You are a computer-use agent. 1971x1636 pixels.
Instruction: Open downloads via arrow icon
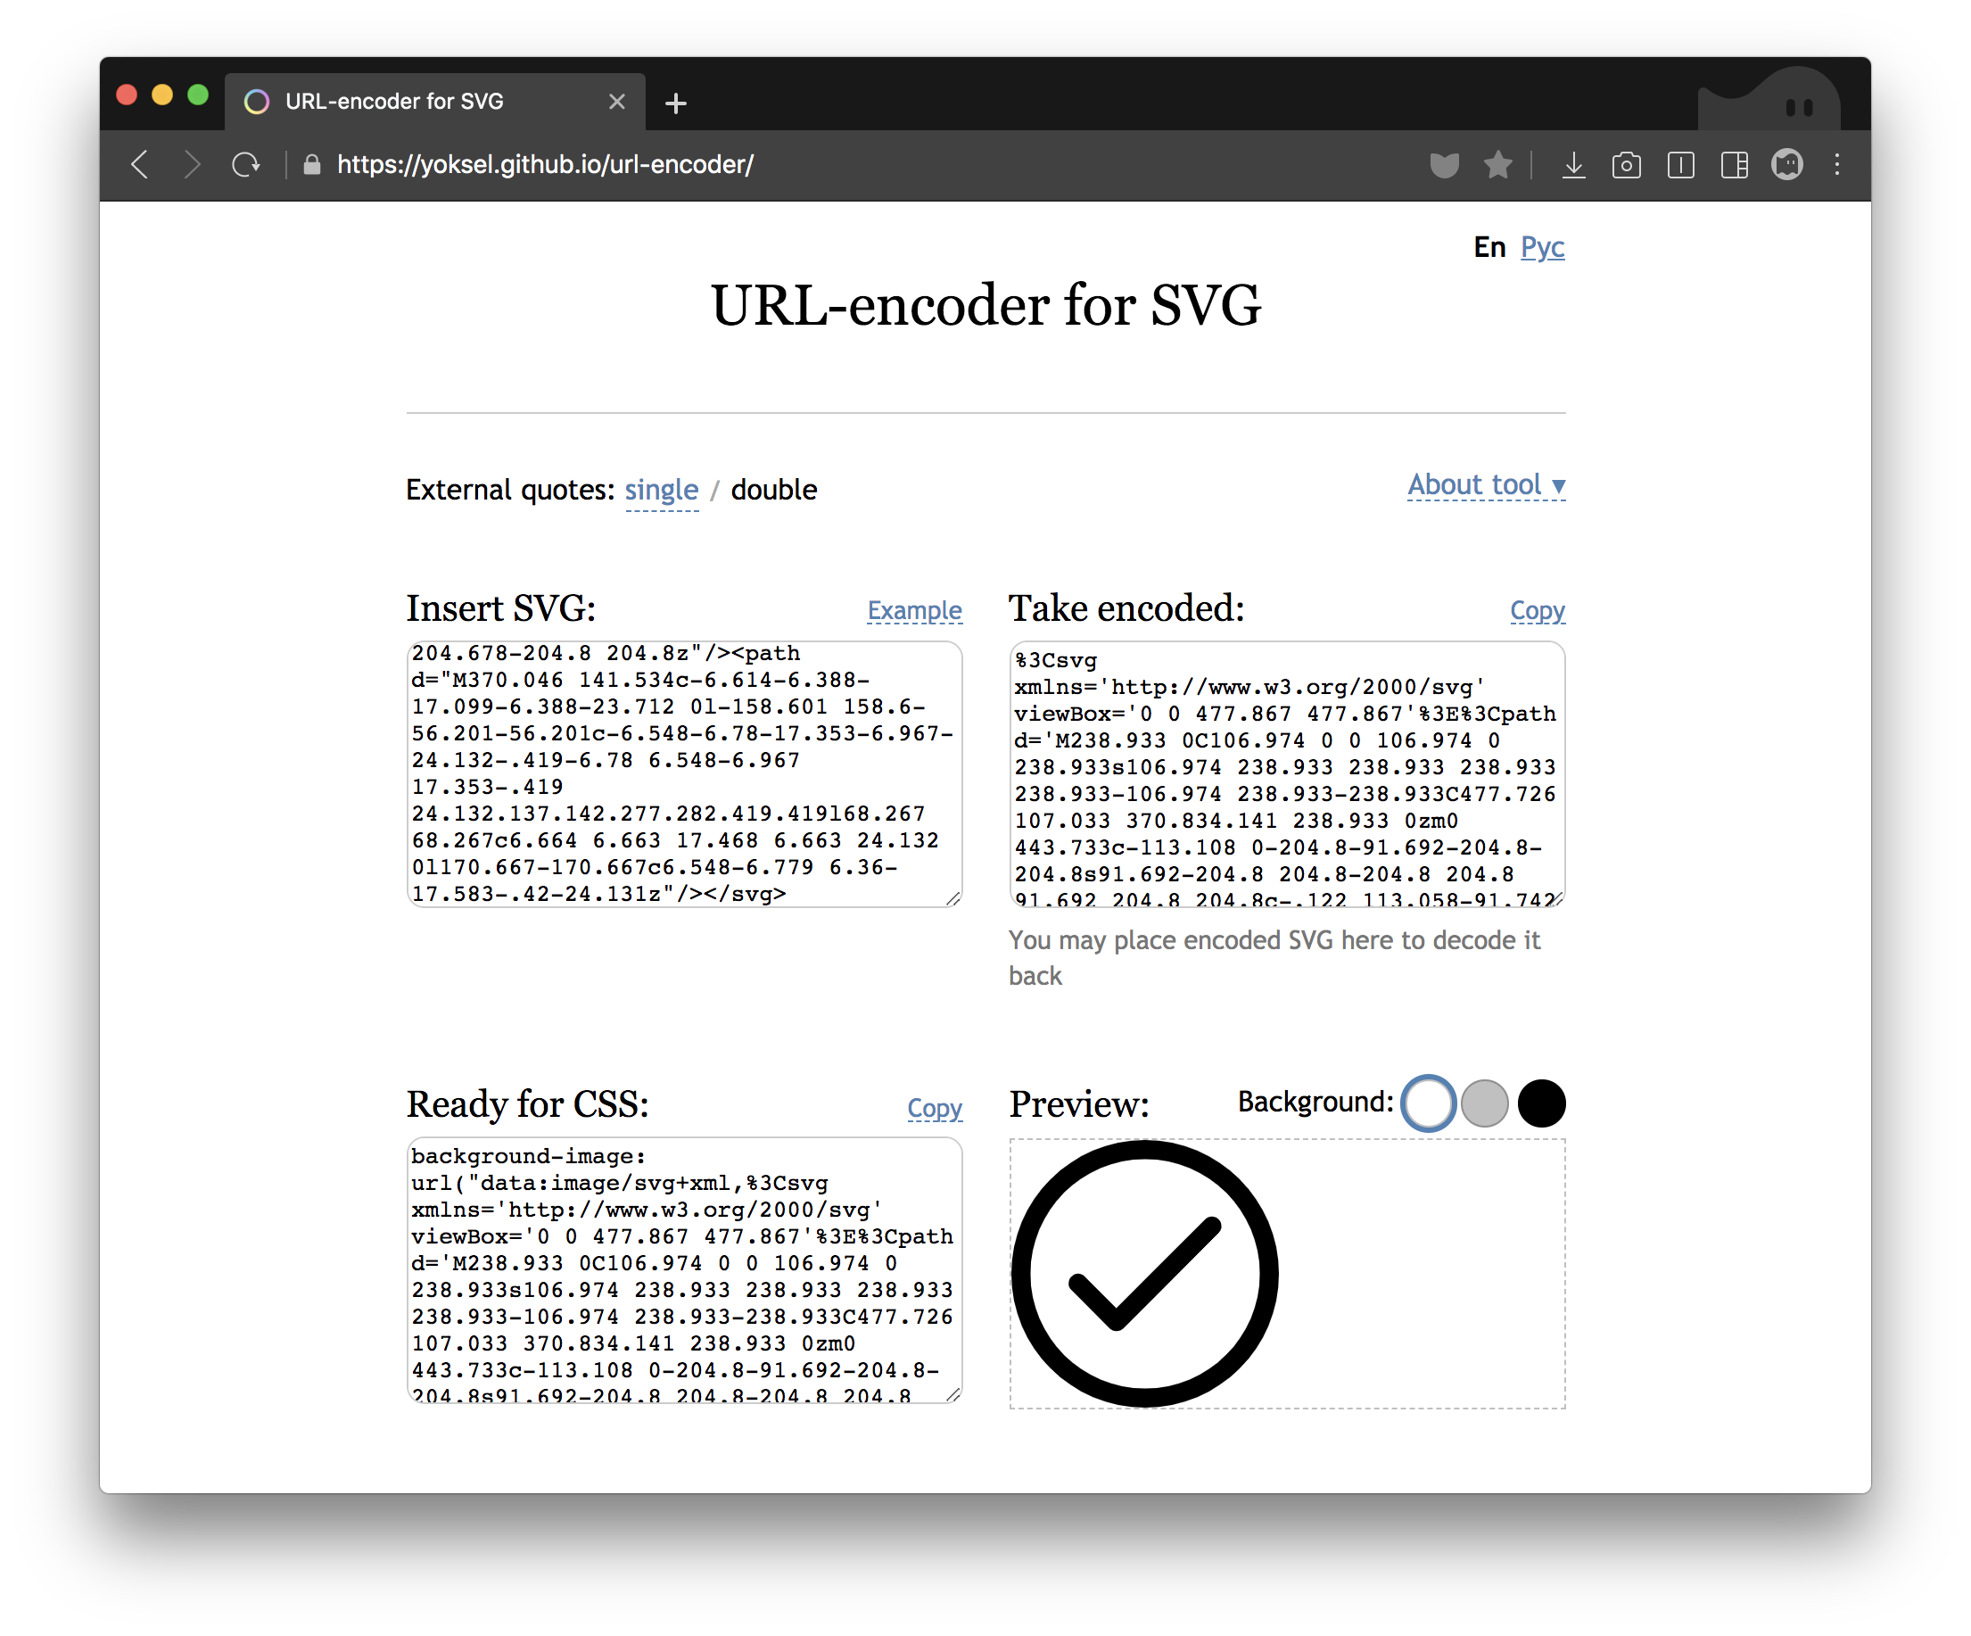1573,165
